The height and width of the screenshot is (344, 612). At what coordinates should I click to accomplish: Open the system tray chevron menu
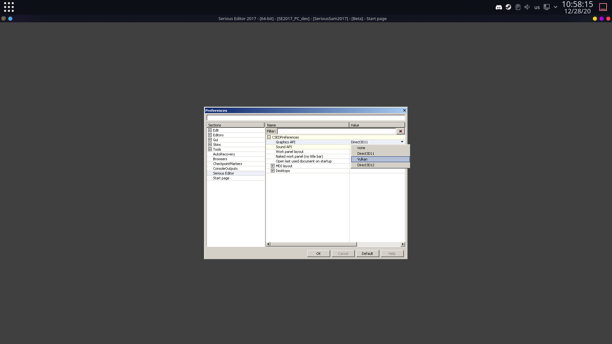(555, 7)
